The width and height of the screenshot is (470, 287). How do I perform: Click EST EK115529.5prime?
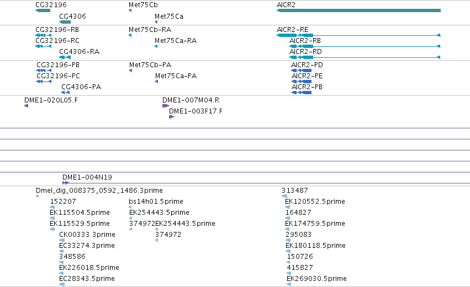80,223
